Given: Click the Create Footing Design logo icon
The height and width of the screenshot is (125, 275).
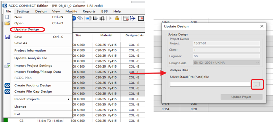Looking at the screenshot, I should click(x=7, y=85).
